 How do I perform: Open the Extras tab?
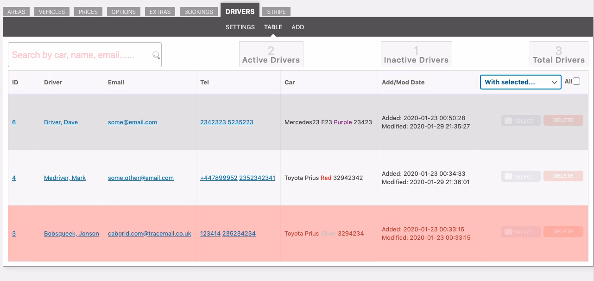point(160,12)
